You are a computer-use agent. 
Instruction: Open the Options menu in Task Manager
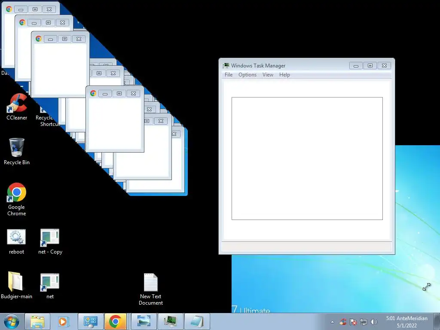[x=247, y=75]
